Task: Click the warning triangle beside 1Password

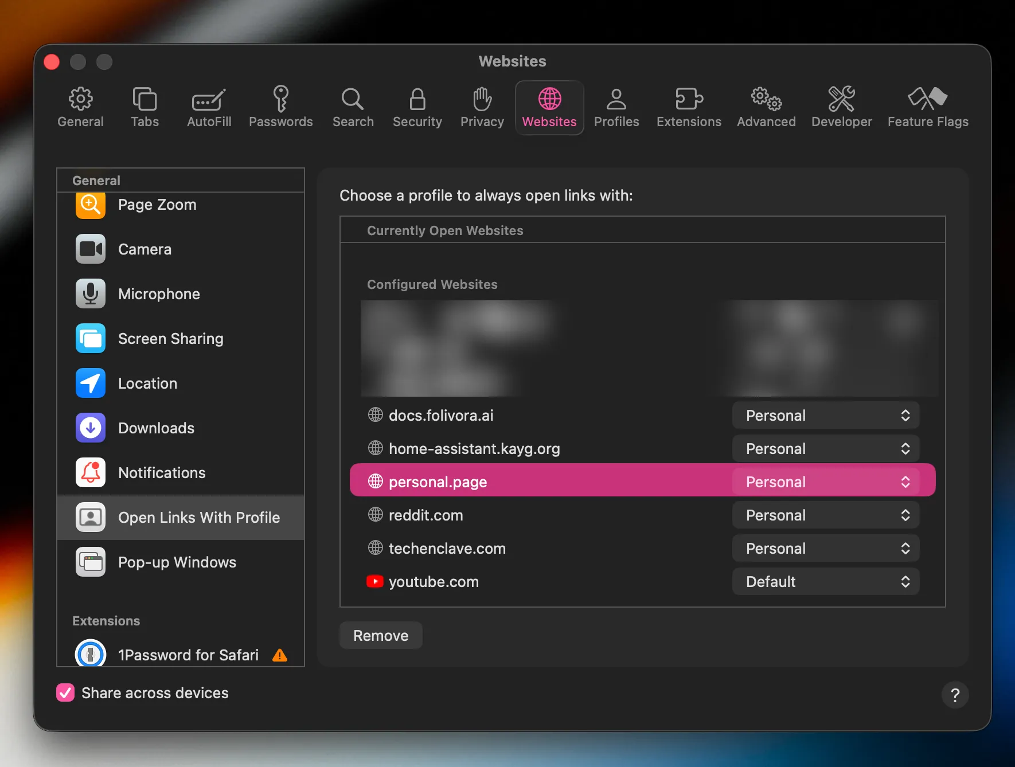Action: click(x=280, y=655)
